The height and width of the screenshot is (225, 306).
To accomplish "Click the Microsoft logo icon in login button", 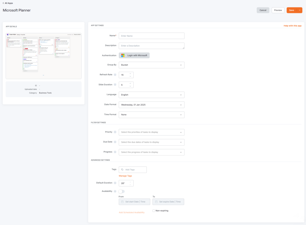I will (123, 56).
